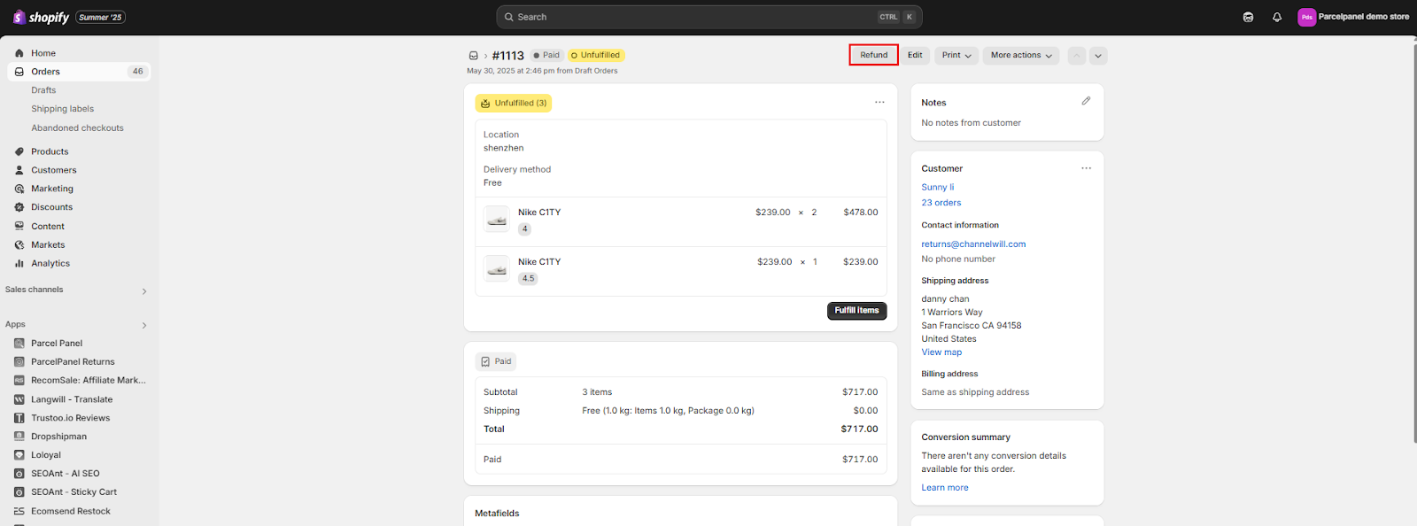Viewport: 1417px width, 526px height.
Task: Click the Nike C1TY product name, quantity 2
Action: pos(539,213)
